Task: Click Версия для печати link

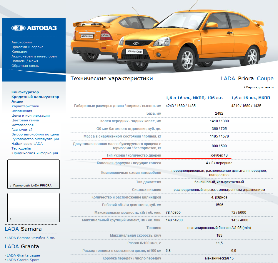Action: [x=259, y=87]
